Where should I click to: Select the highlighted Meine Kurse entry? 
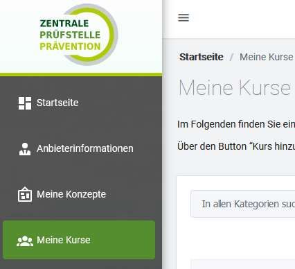coord(79,240)
